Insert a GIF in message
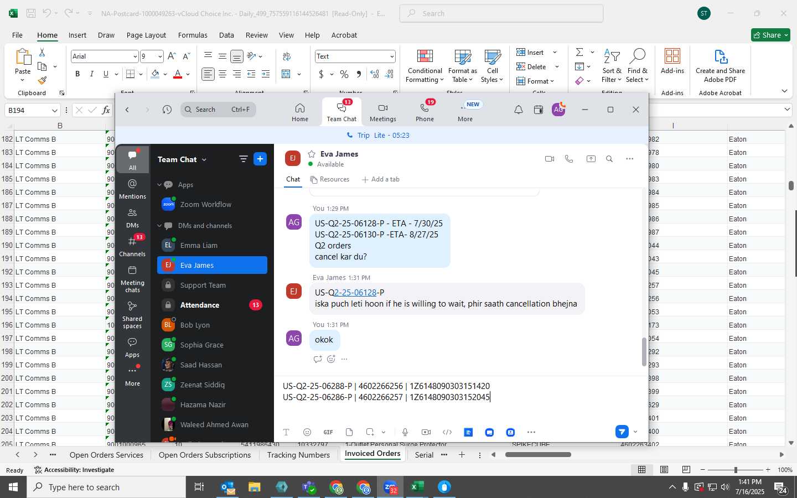 (x=328, y=432)
